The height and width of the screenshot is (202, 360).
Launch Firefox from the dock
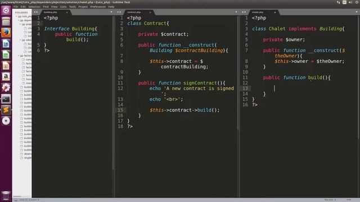[6, 33]
